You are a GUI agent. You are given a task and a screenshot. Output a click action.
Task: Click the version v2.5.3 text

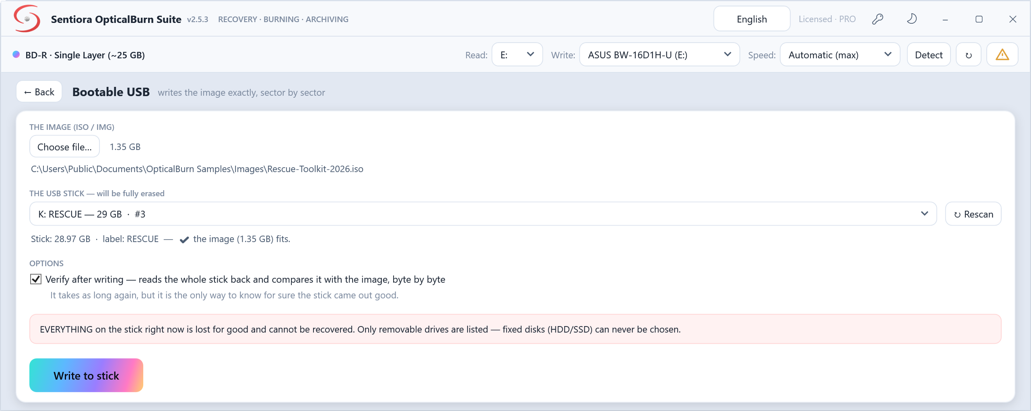click(x=198, y=19)
